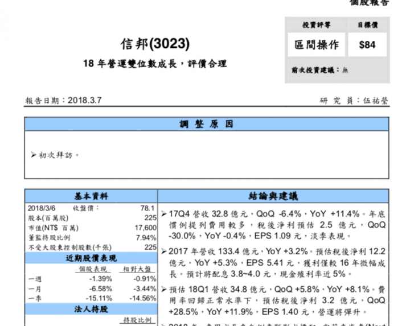Image resolution: width=410 pixels, height=326 pixels.
Task: Click the text EPS 1.40 元
Action: pos(285,312)
